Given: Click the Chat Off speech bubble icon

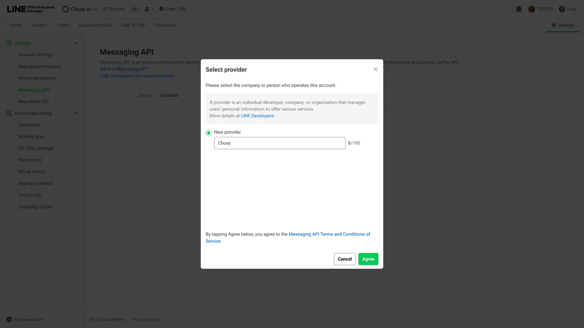Looking at the screenshot, I should point(161,9).
